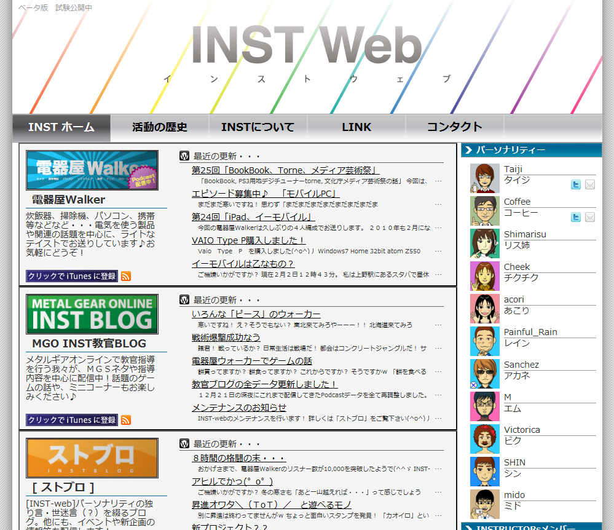The width and height of the screenshot is (614, 530).
Task: Click RSS feed icon for 電器屋Walker
Action: click(126, 276)
